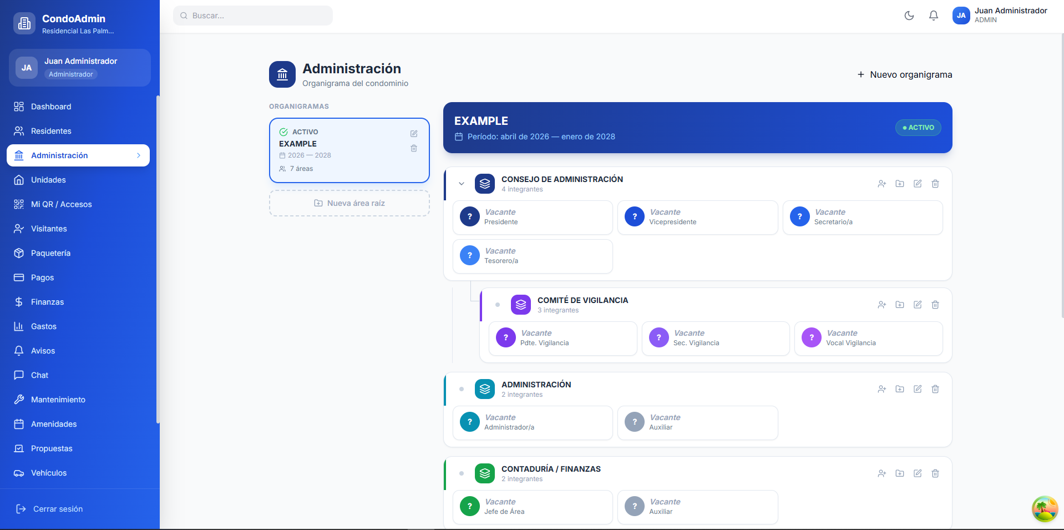Collapse the Consejo de Administración section
This screenshot has width=1064, height=530.
[x=461, y=184]
